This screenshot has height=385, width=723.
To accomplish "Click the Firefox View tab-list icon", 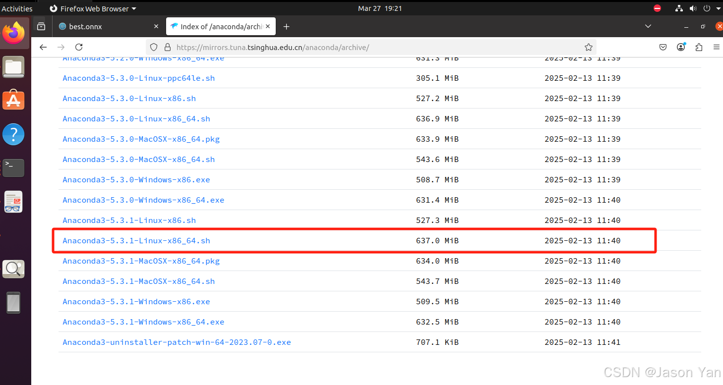I will tap(41, 27).
